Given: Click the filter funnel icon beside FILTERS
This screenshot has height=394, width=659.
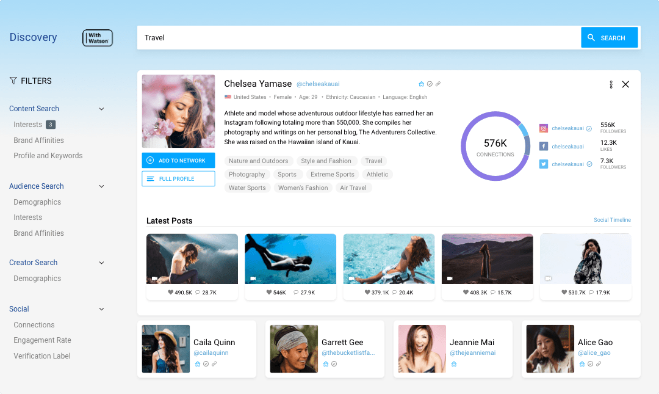Looking at the screenshot, I should (x=13, y=81).
